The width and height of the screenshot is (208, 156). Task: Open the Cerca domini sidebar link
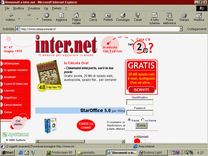(12, 105)
